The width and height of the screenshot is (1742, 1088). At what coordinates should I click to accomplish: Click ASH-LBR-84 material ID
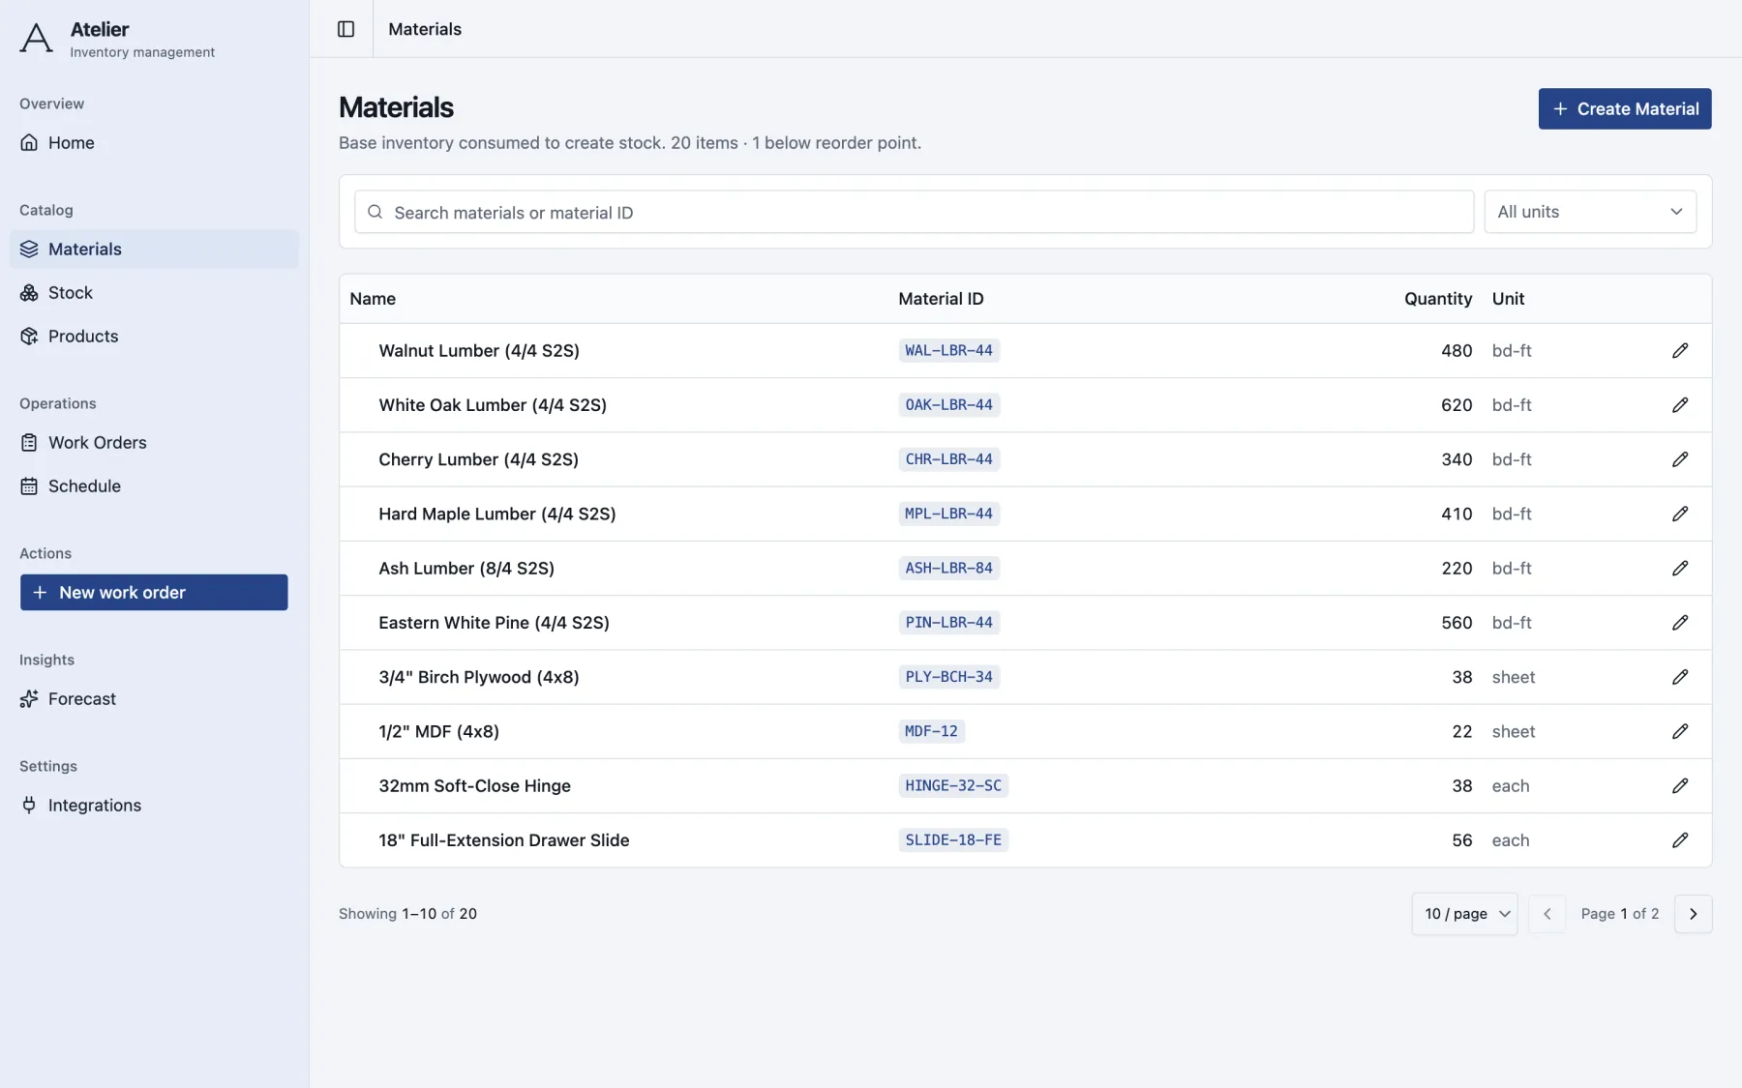[x=948, y=569]
